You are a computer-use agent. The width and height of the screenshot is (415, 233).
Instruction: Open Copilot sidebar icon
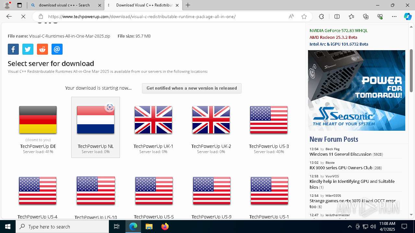tap(408, 17)
